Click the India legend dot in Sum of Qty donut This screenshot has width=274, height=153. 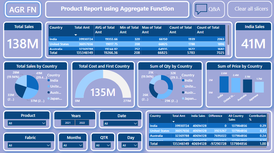183,80
